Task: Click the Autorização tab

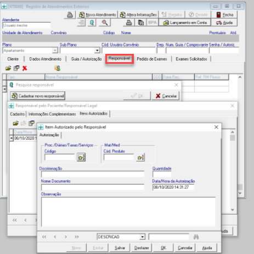Action: click(49, 135)
